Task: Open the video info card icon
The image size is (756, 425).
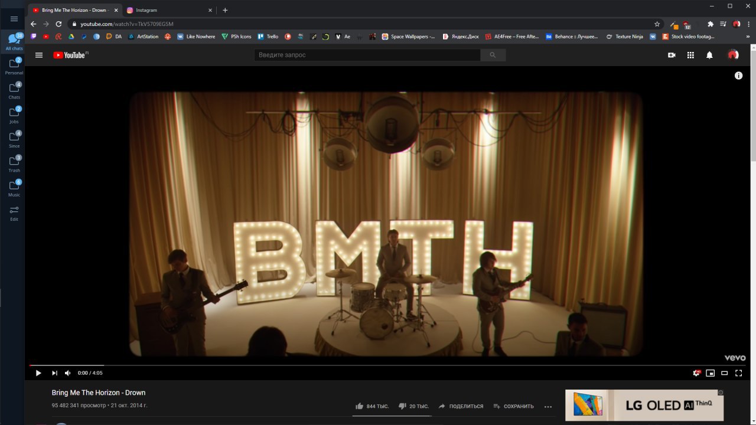Action: click(x=738, y=76)
